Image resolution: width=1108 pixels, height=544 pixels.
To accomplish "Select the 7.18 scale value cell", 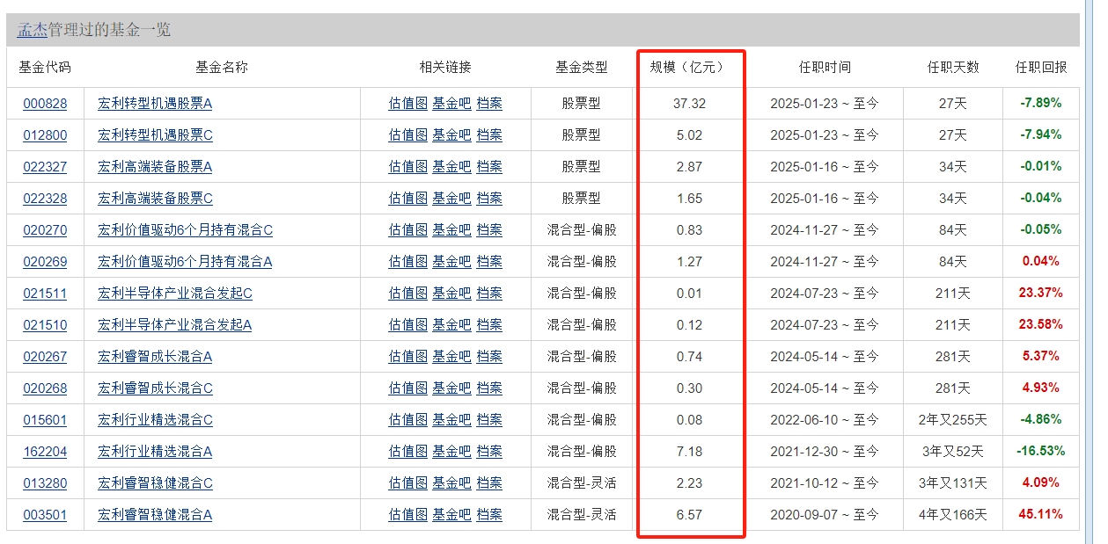I will click(x=690, y=452).
